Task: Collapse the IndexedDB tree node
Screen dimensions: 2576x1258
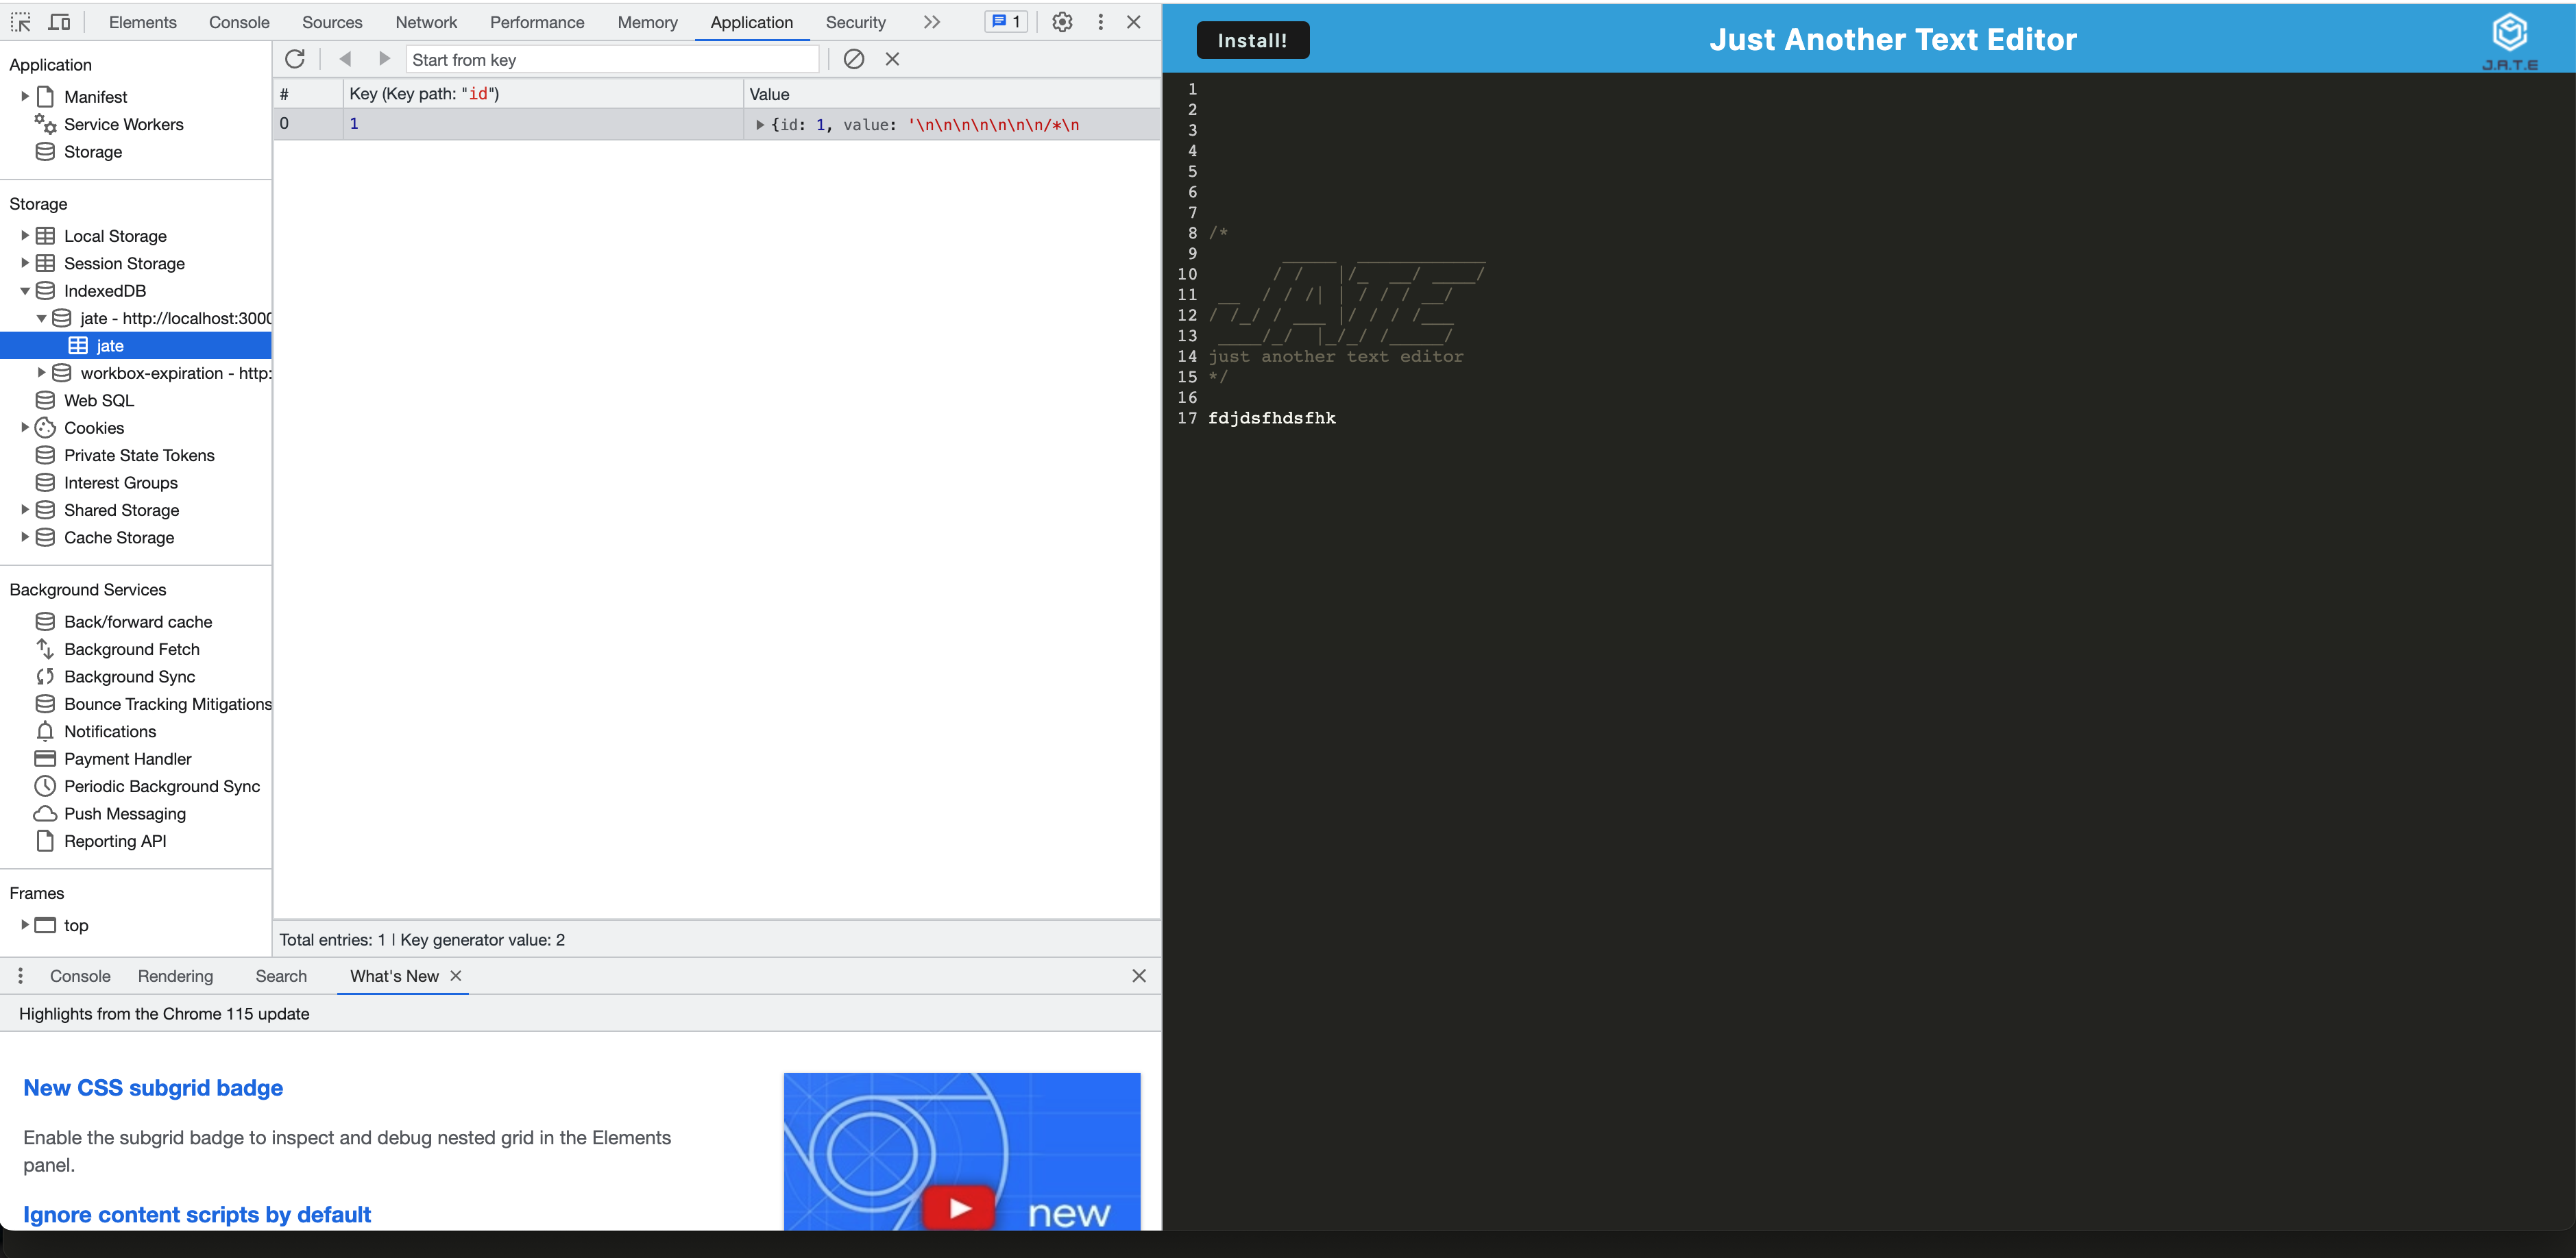Action: 25,291
